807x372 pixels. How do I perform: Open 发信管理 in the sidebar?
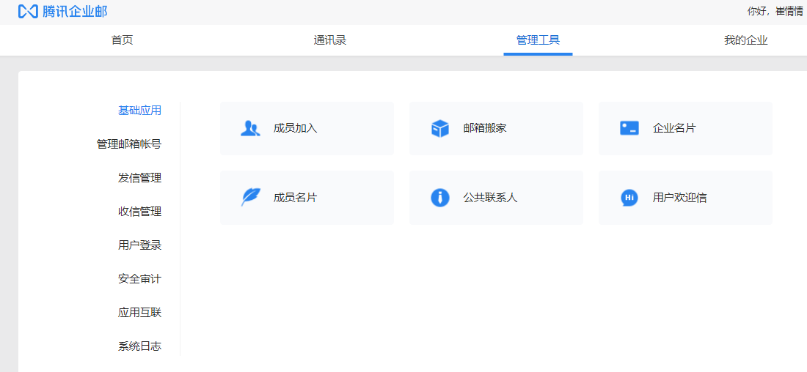(x=139, y=178)
